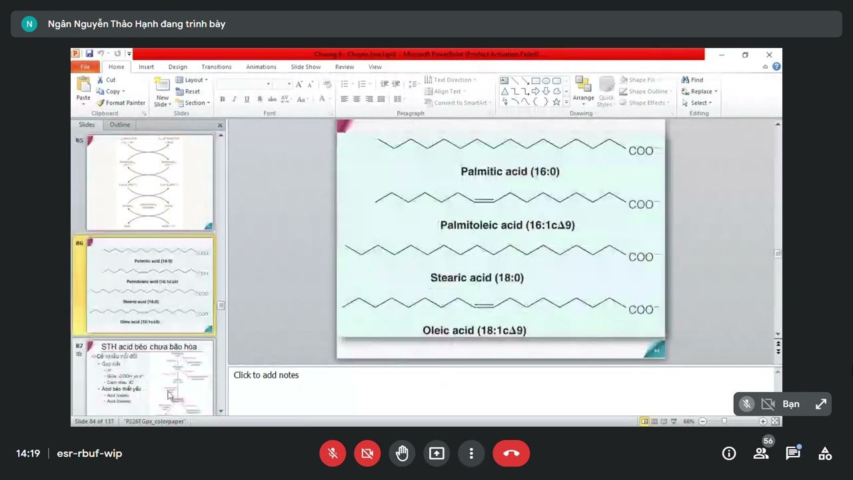The width and height of the screenshot is (853, 480).
Task: Toggle Italic formatting
Action: tap(234, 99)
